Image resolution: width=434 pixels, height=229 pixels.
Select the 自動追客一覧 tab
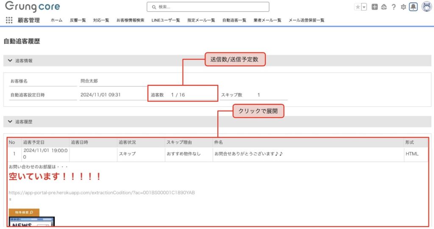[x=234, y=20]
